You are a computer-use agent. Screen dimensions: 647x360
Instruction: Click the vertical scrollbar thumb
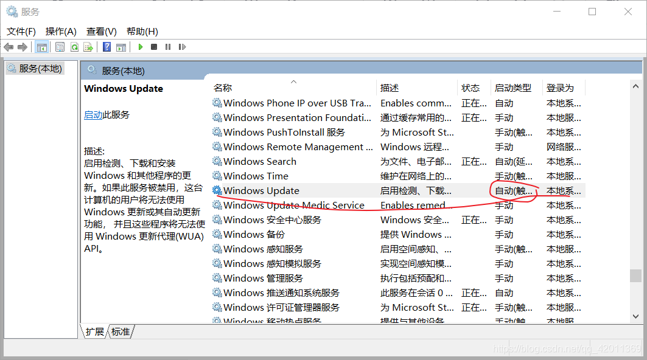[x=635, y=275]
